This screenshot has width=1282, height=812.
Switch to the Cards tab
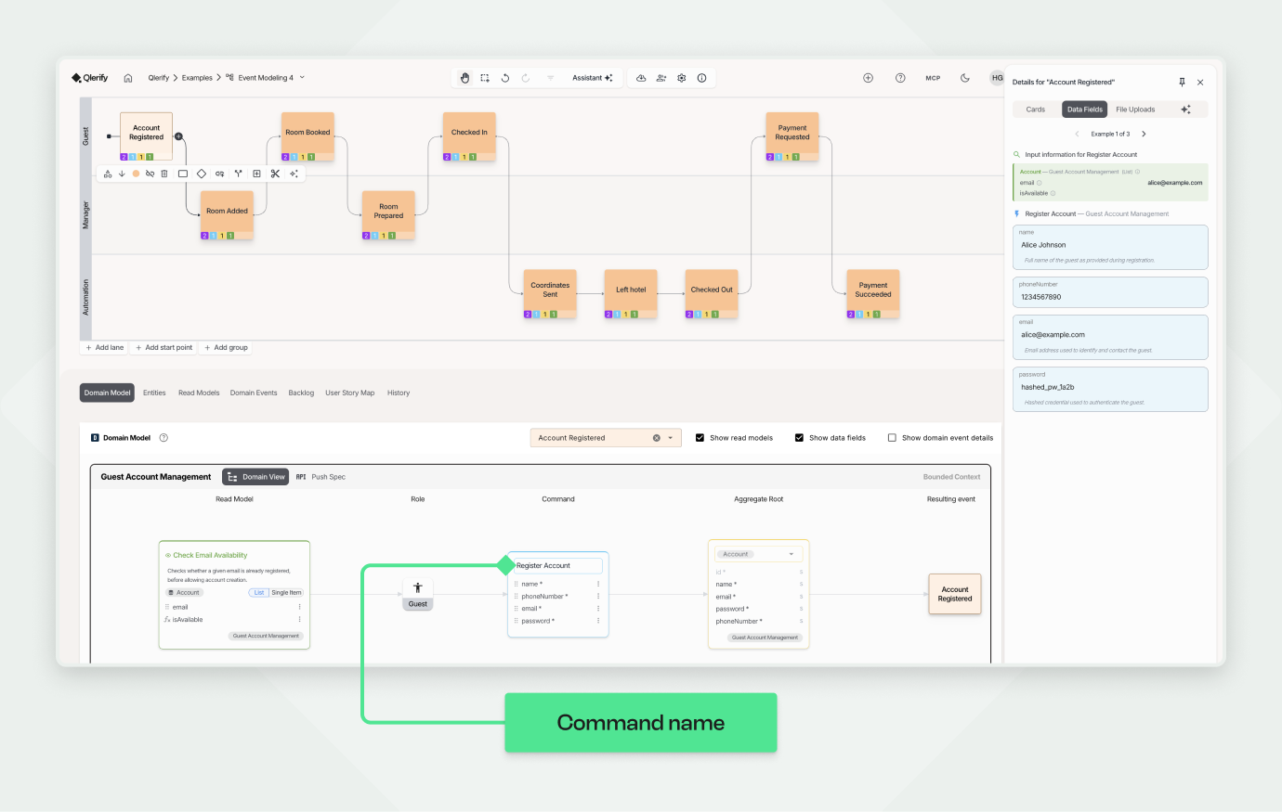click(x=1036, y=110)
